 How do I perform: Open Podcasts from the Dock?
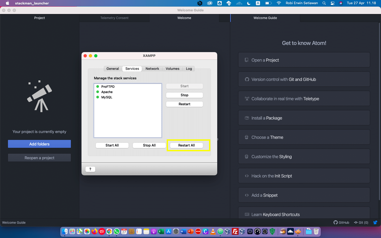(x=154, y=232)
